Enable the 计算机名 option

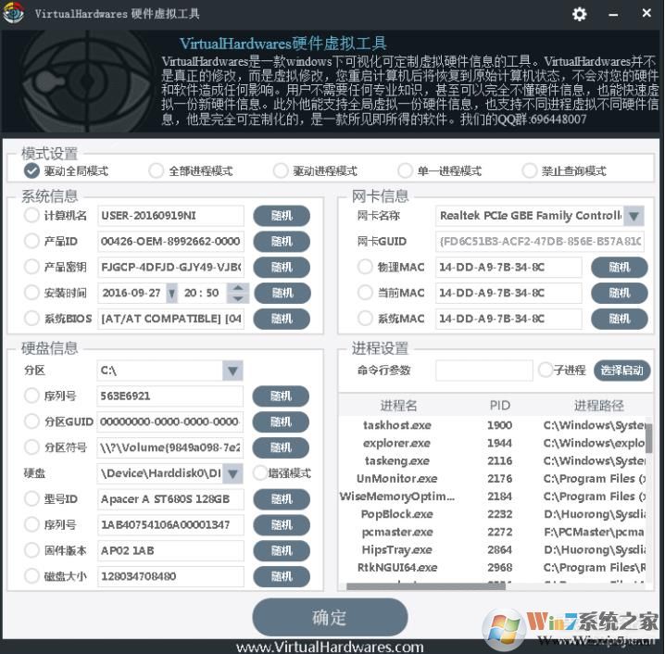point(31,215)
